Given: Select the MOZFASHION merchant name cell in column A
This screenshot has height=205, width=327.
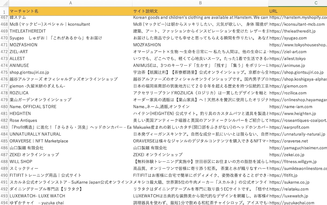Looking at the screenshot, I should (x=70, y=45).
